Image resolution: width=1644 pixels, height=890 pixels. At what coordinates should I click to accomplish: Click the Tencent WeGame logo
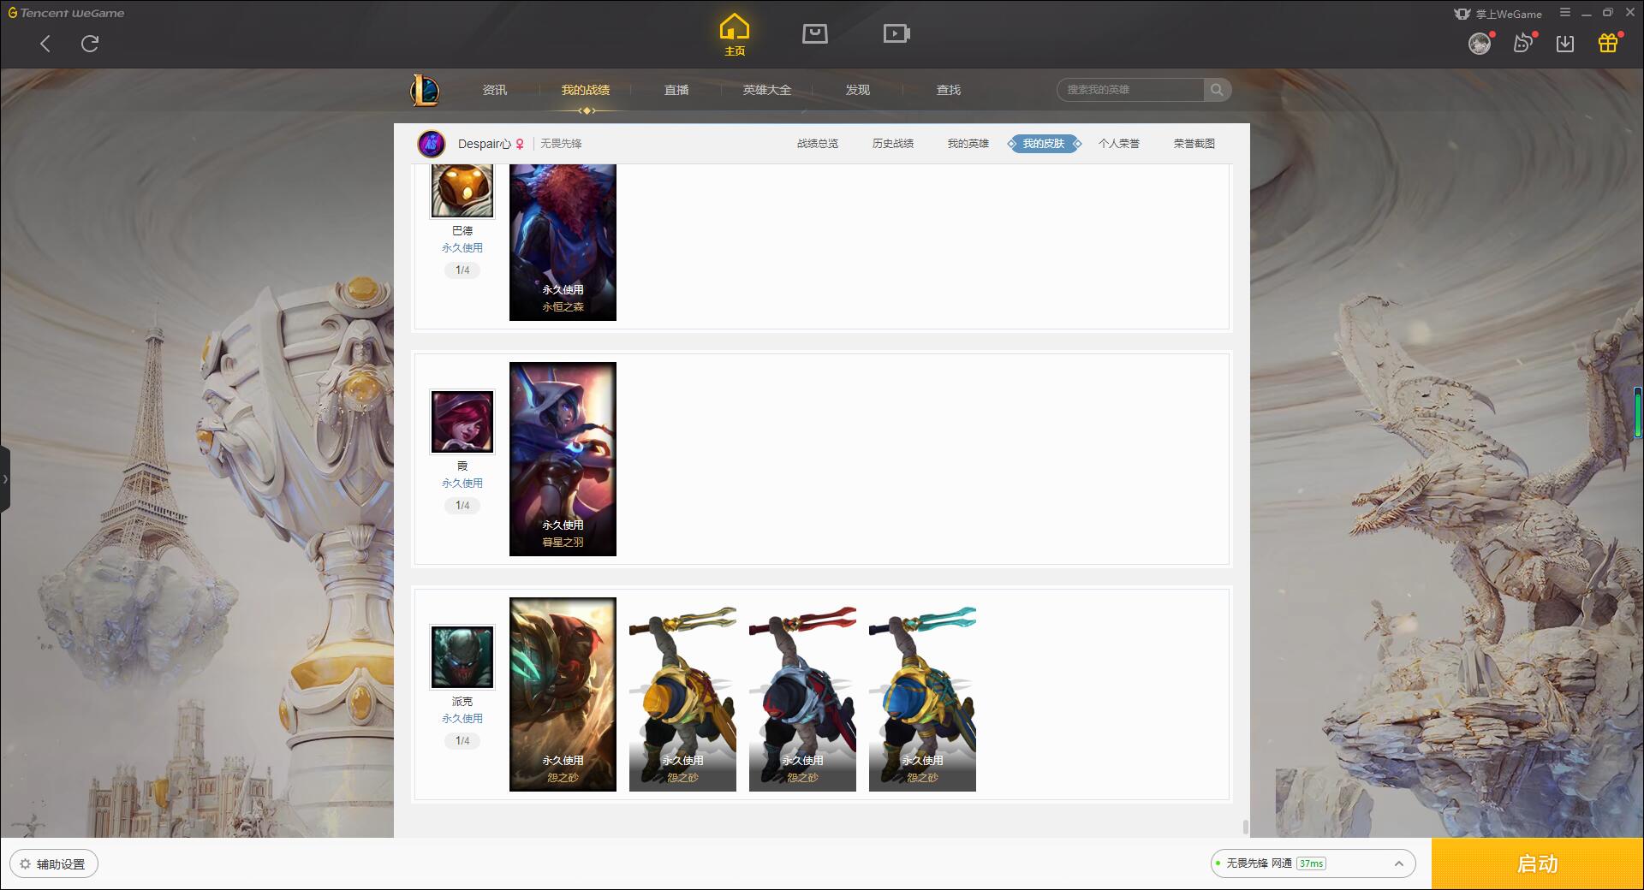[x=67, y=13]
